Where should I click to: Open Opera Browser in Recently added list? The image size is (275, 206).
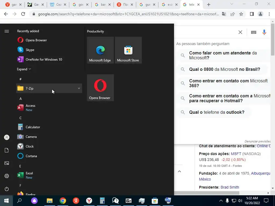pos(49,40)
